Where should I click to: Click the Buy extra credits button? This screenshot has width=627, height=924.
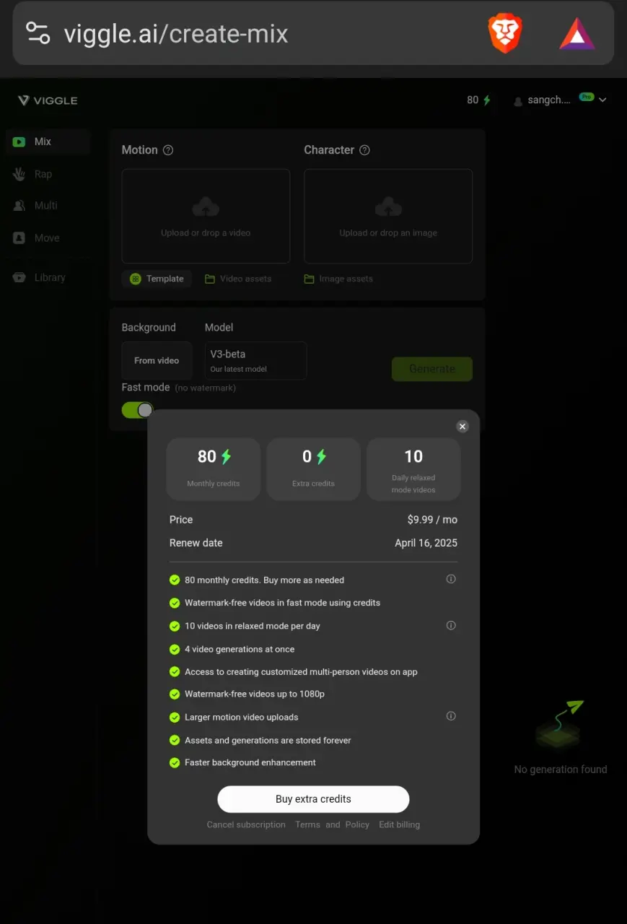coord(313,799)
